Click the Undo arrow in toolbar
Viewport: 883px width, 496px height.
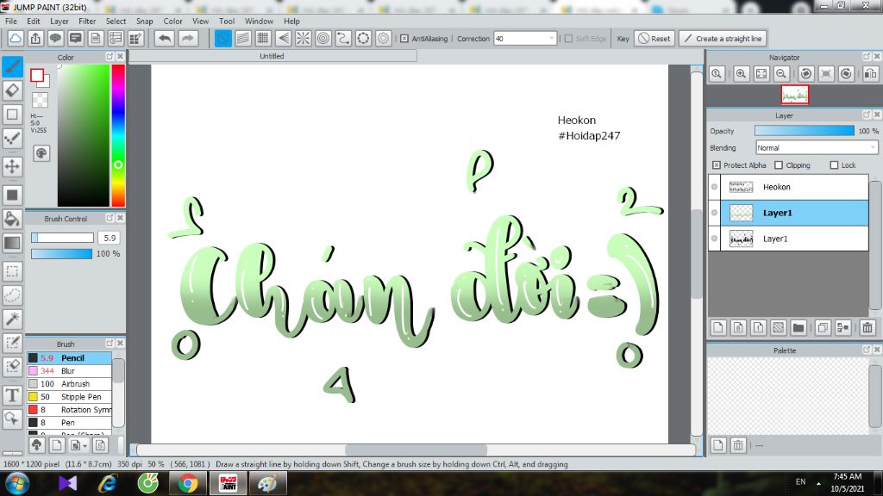coord(165,38)
